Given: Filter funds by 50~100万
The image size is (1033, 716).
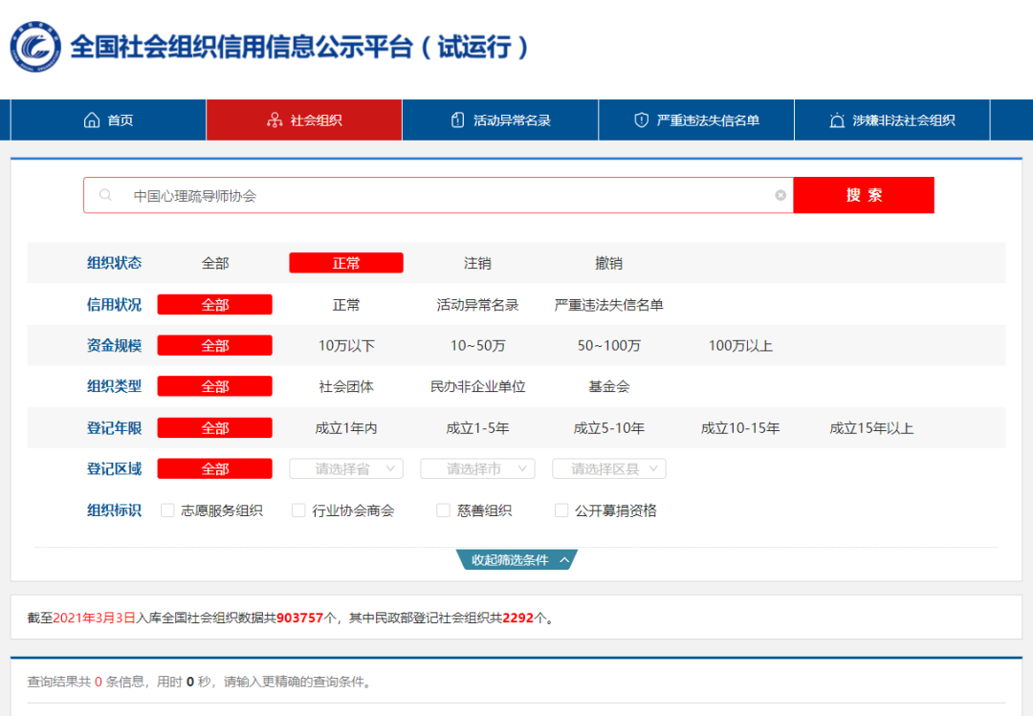Looking at the screenshot, I should pos(608,345).
